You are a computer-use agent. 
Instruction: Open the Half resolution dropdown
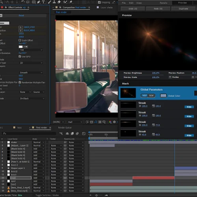[75, 122]
